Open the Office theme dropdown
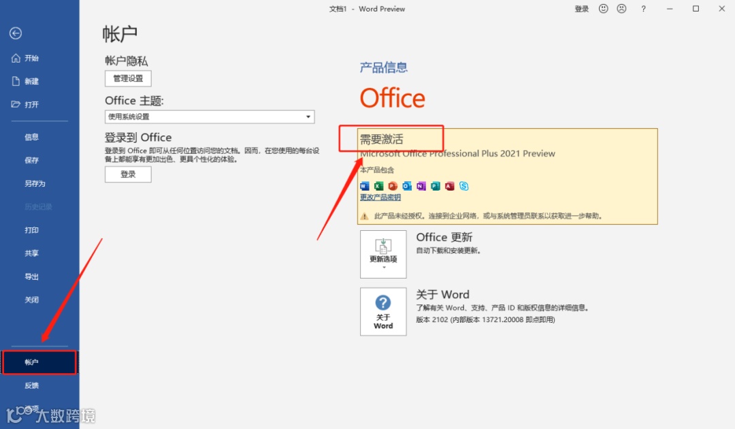Screen dimensions: 735x429 coord(210,116)
